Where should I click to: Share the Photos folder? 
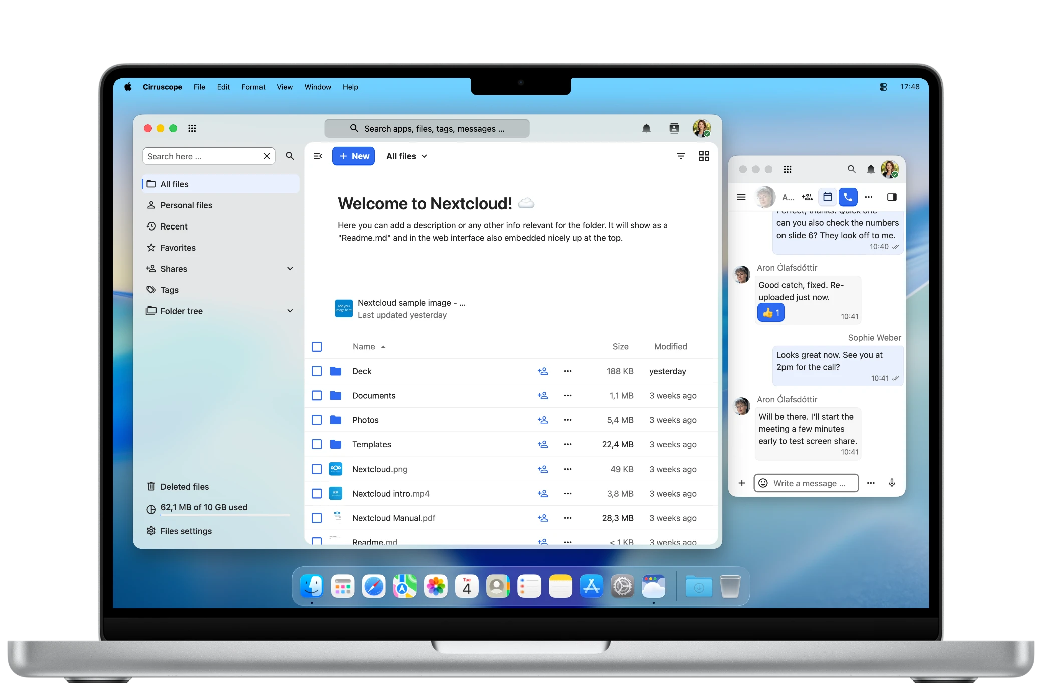tap(542, 420)
